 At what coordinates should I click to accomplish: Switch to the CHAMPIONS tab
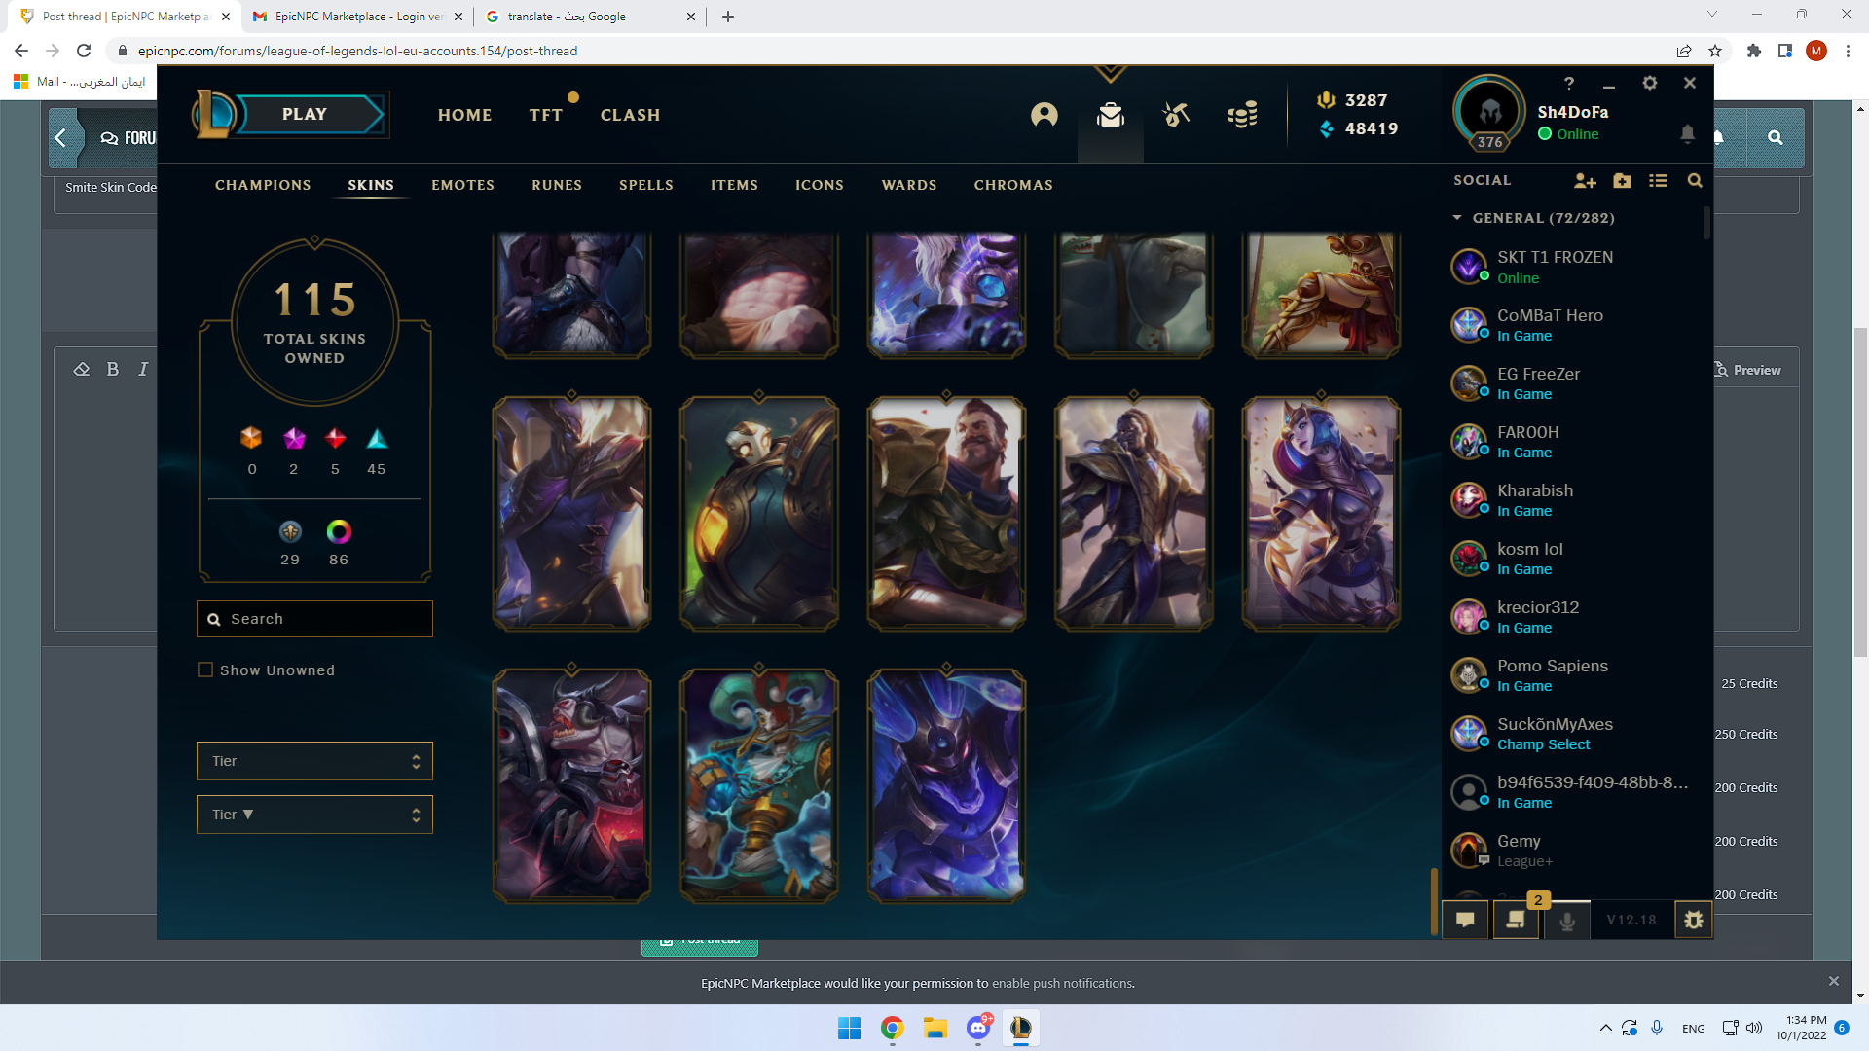263,185
